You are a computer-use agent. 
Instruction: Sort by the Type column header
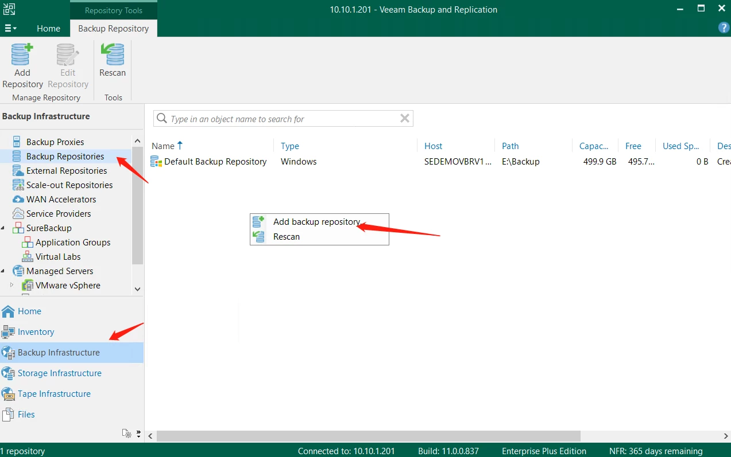290,146
